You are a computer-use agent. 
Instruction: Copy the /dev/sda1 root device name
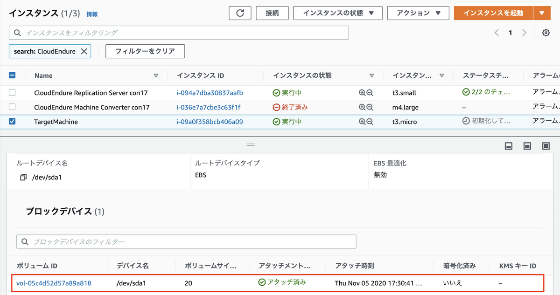[x=23, y=178]
